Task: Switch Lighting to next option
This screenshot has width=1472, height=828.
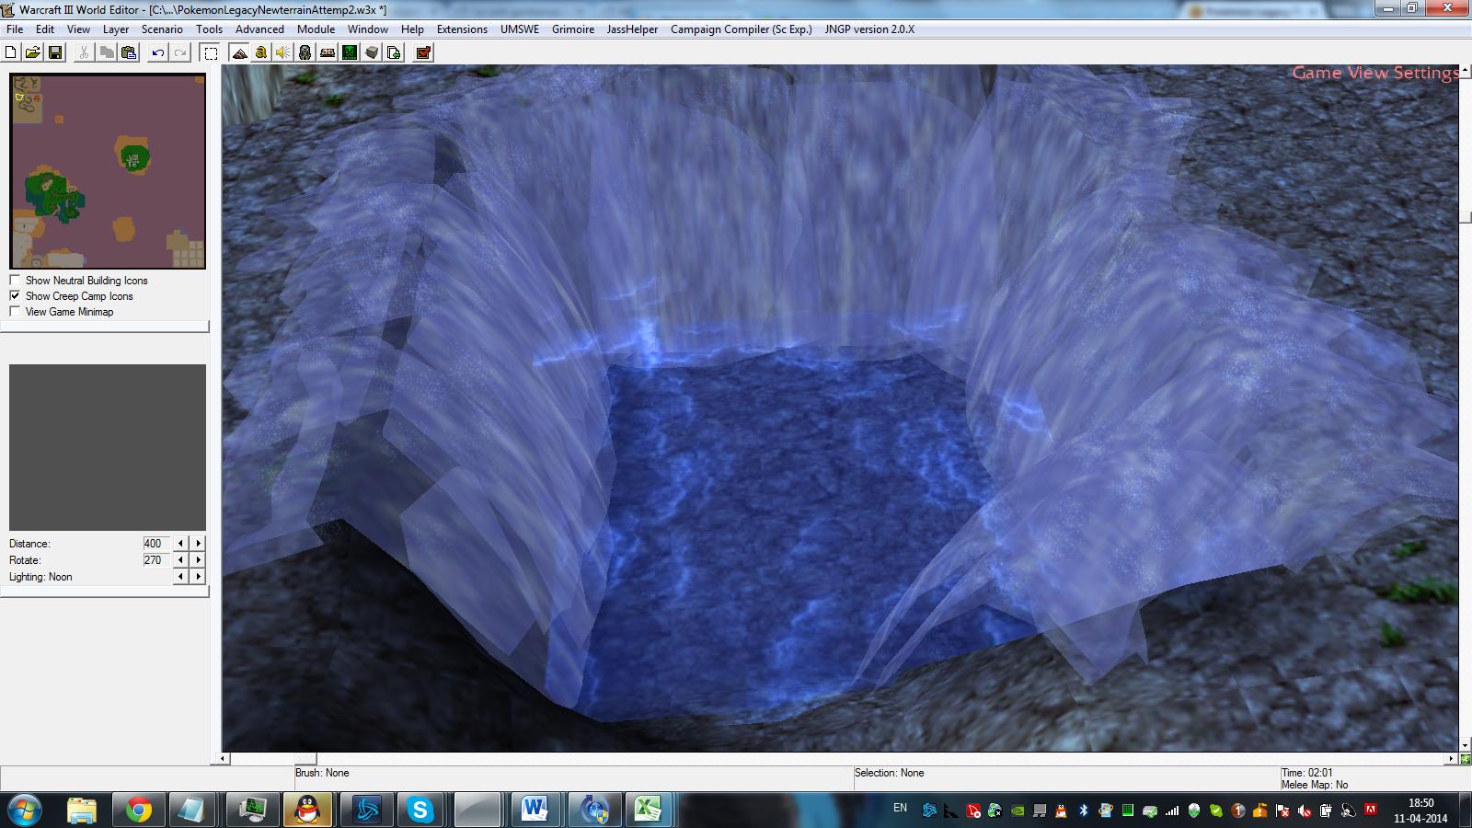Action: [199, 577]
